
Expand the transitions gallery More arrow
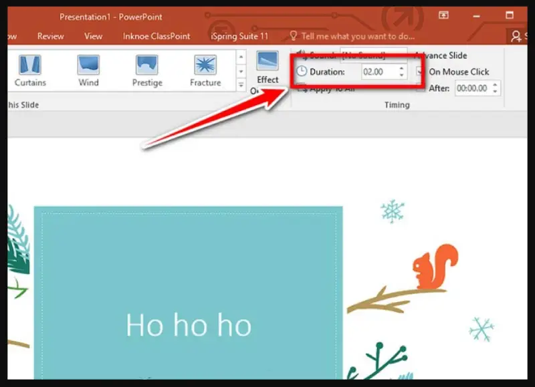(x=241, y=86)
